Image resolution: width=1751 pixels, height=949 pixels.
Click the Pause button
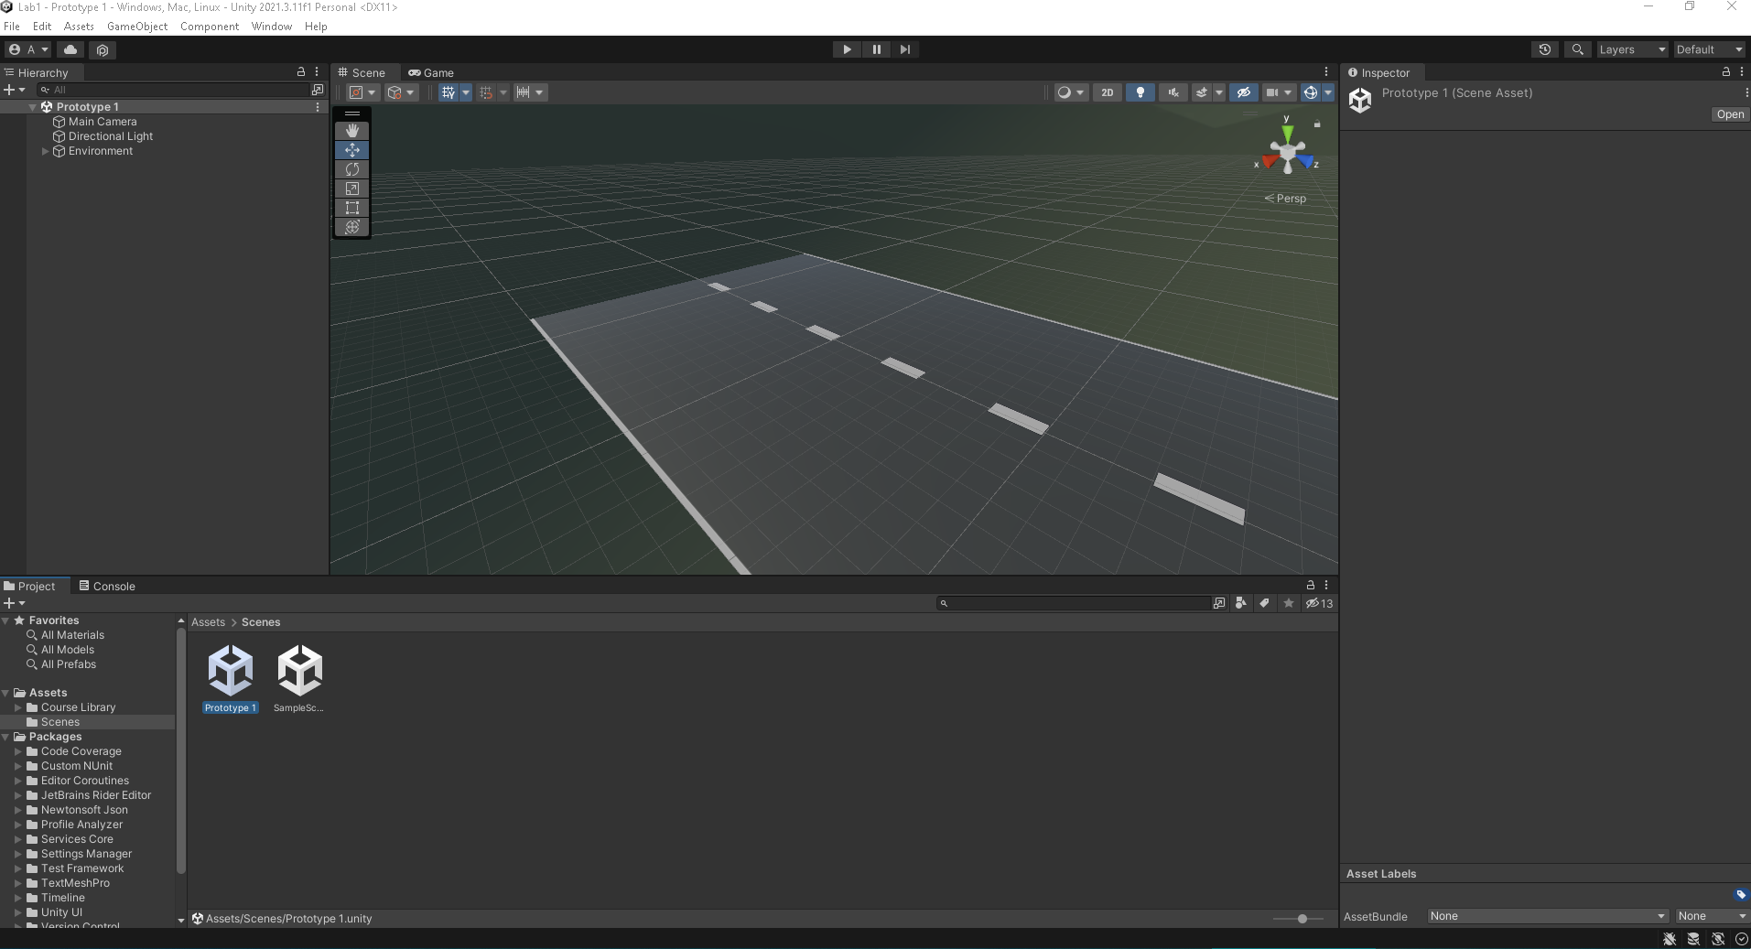click(x=876, y=49)
